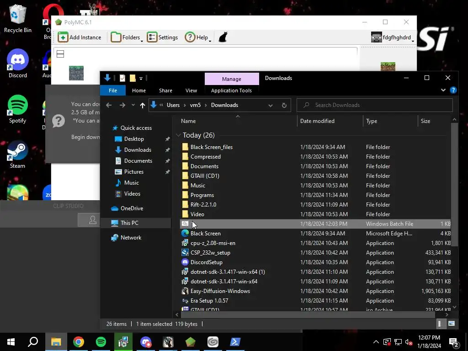Click the horizontal scrollbar in file list
The image size is (468, 351).
[x=308, y=314]
